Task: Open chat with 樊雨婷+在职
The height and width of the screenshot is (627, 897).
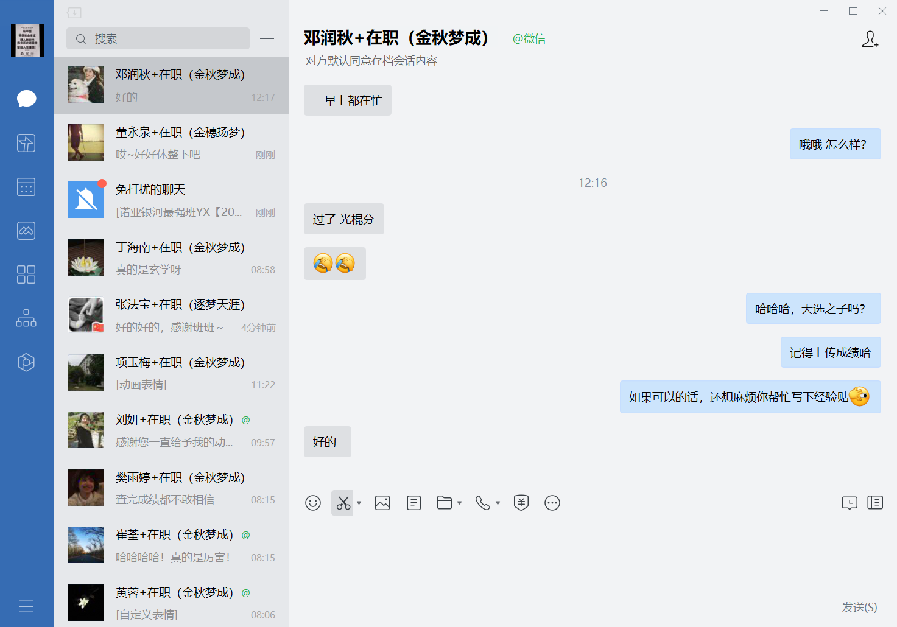Action: tap(171, 488)
